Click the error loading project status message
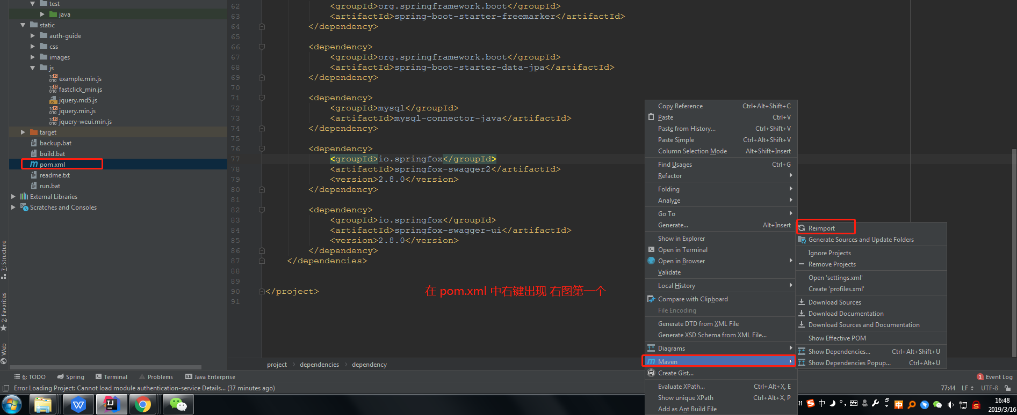This screenshot has width=1017, height=415. point(145,388)
